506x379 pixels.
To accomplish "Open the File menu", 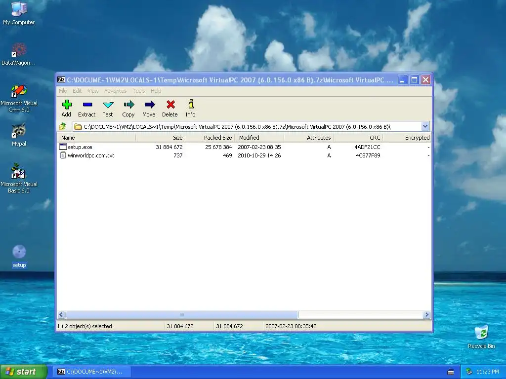I will (63, 91).
